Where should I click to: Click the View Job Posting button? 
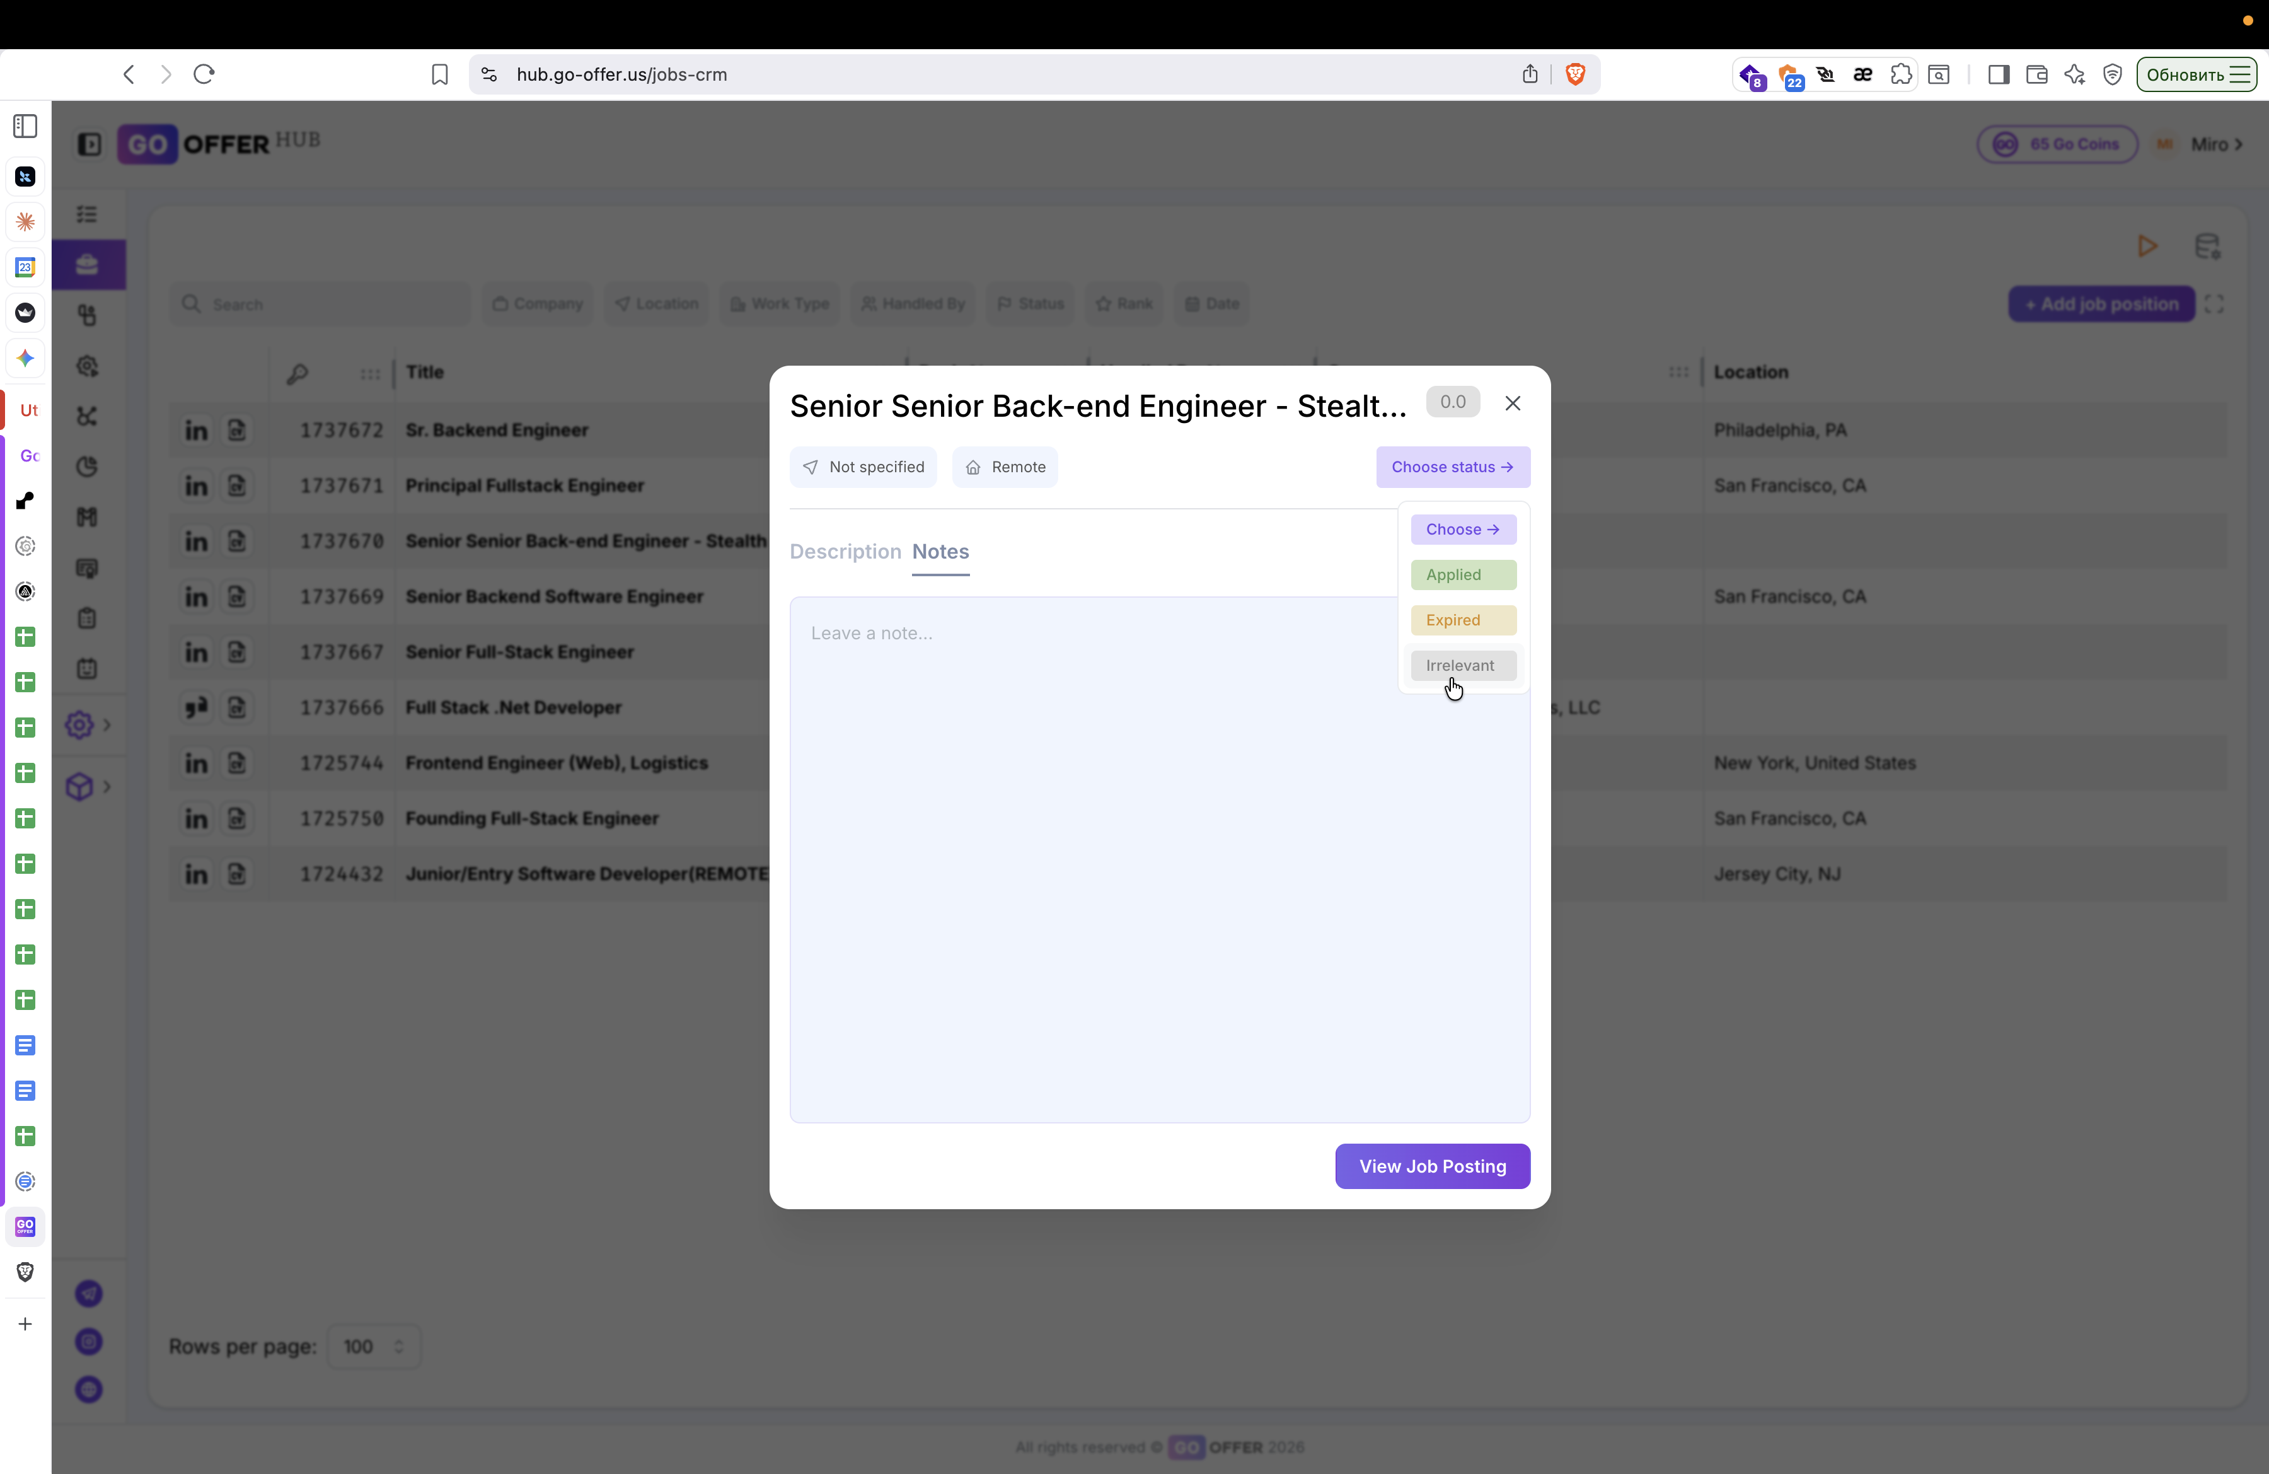[x=1432, y=1166]
